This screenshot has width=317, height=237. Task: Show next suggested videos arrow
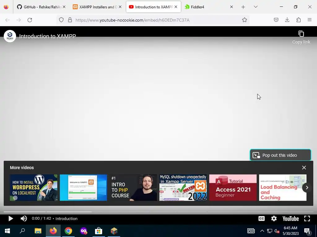[x=307, y=187]
